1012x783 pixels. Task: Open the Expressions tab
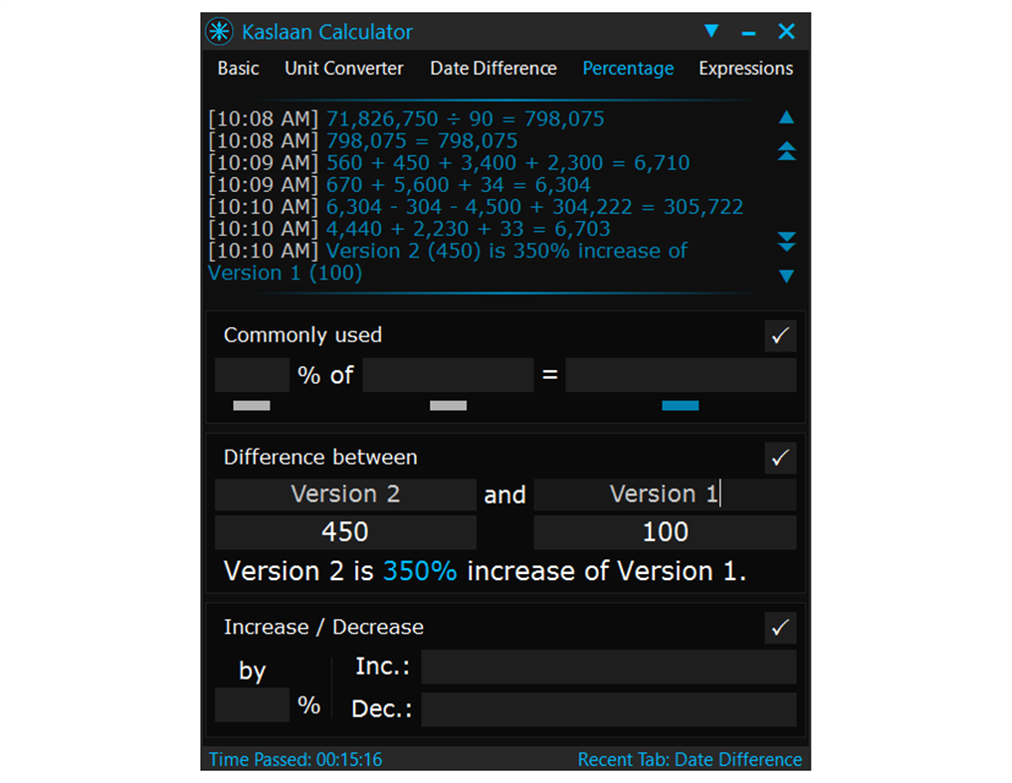(745, 68)
